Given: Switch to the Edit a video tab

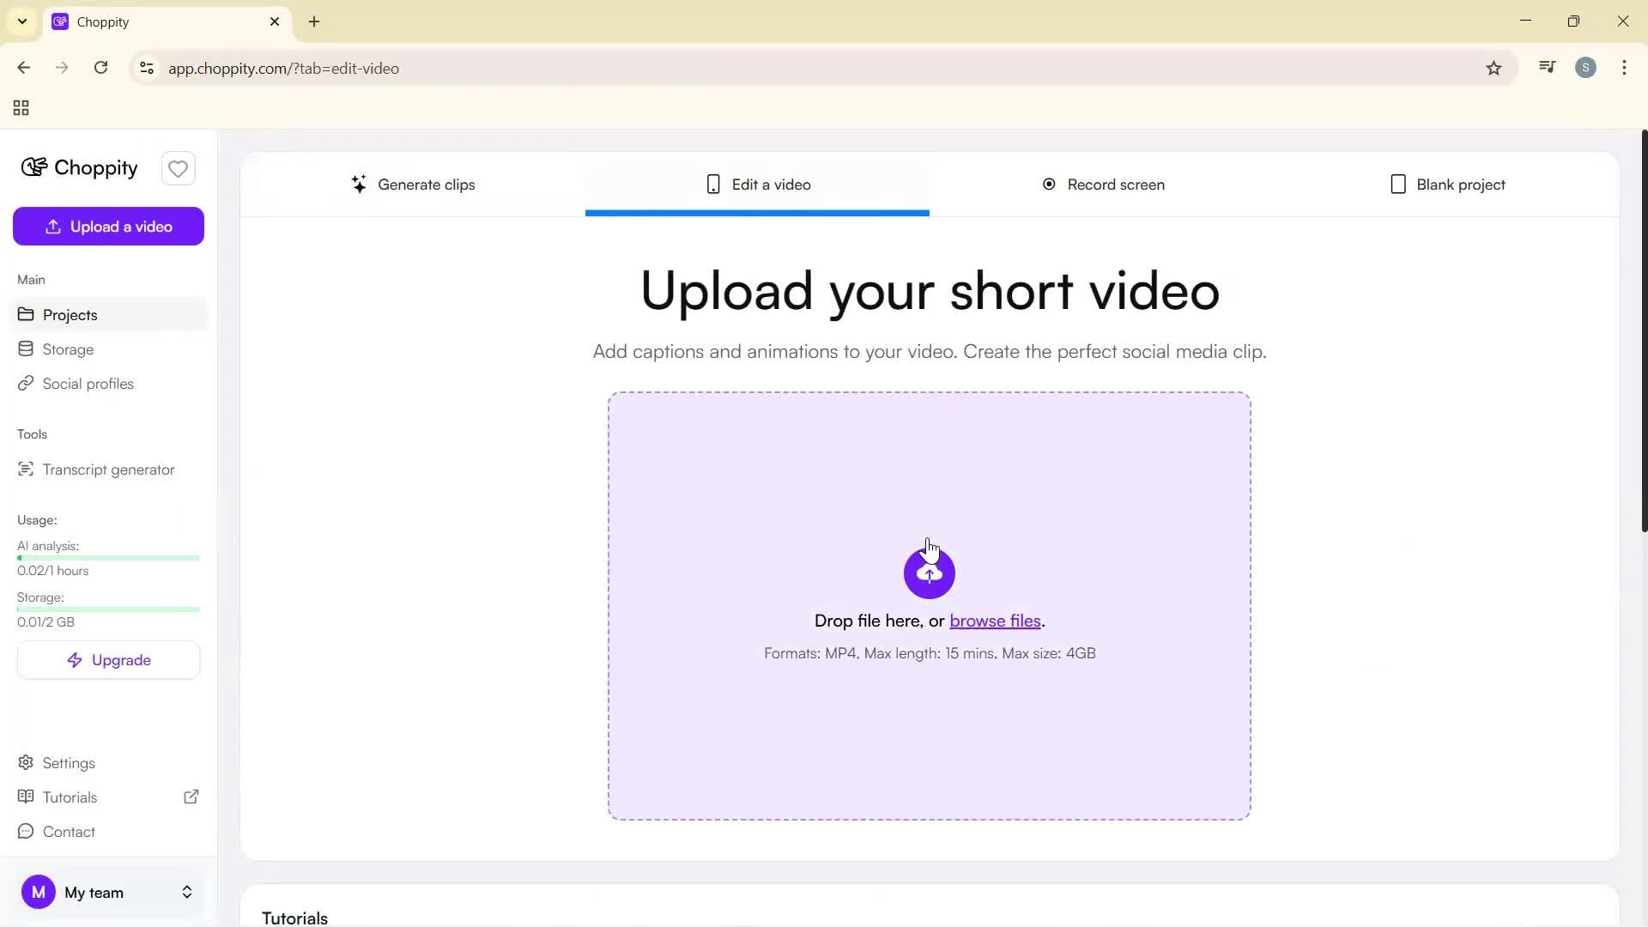Looking at the screenshot, I should point(757,184).
